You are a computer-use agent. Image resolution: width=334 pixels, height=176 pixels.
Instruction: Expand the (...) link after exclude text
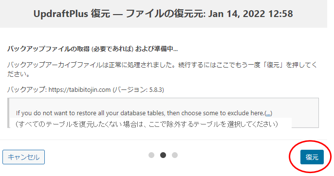268,113
